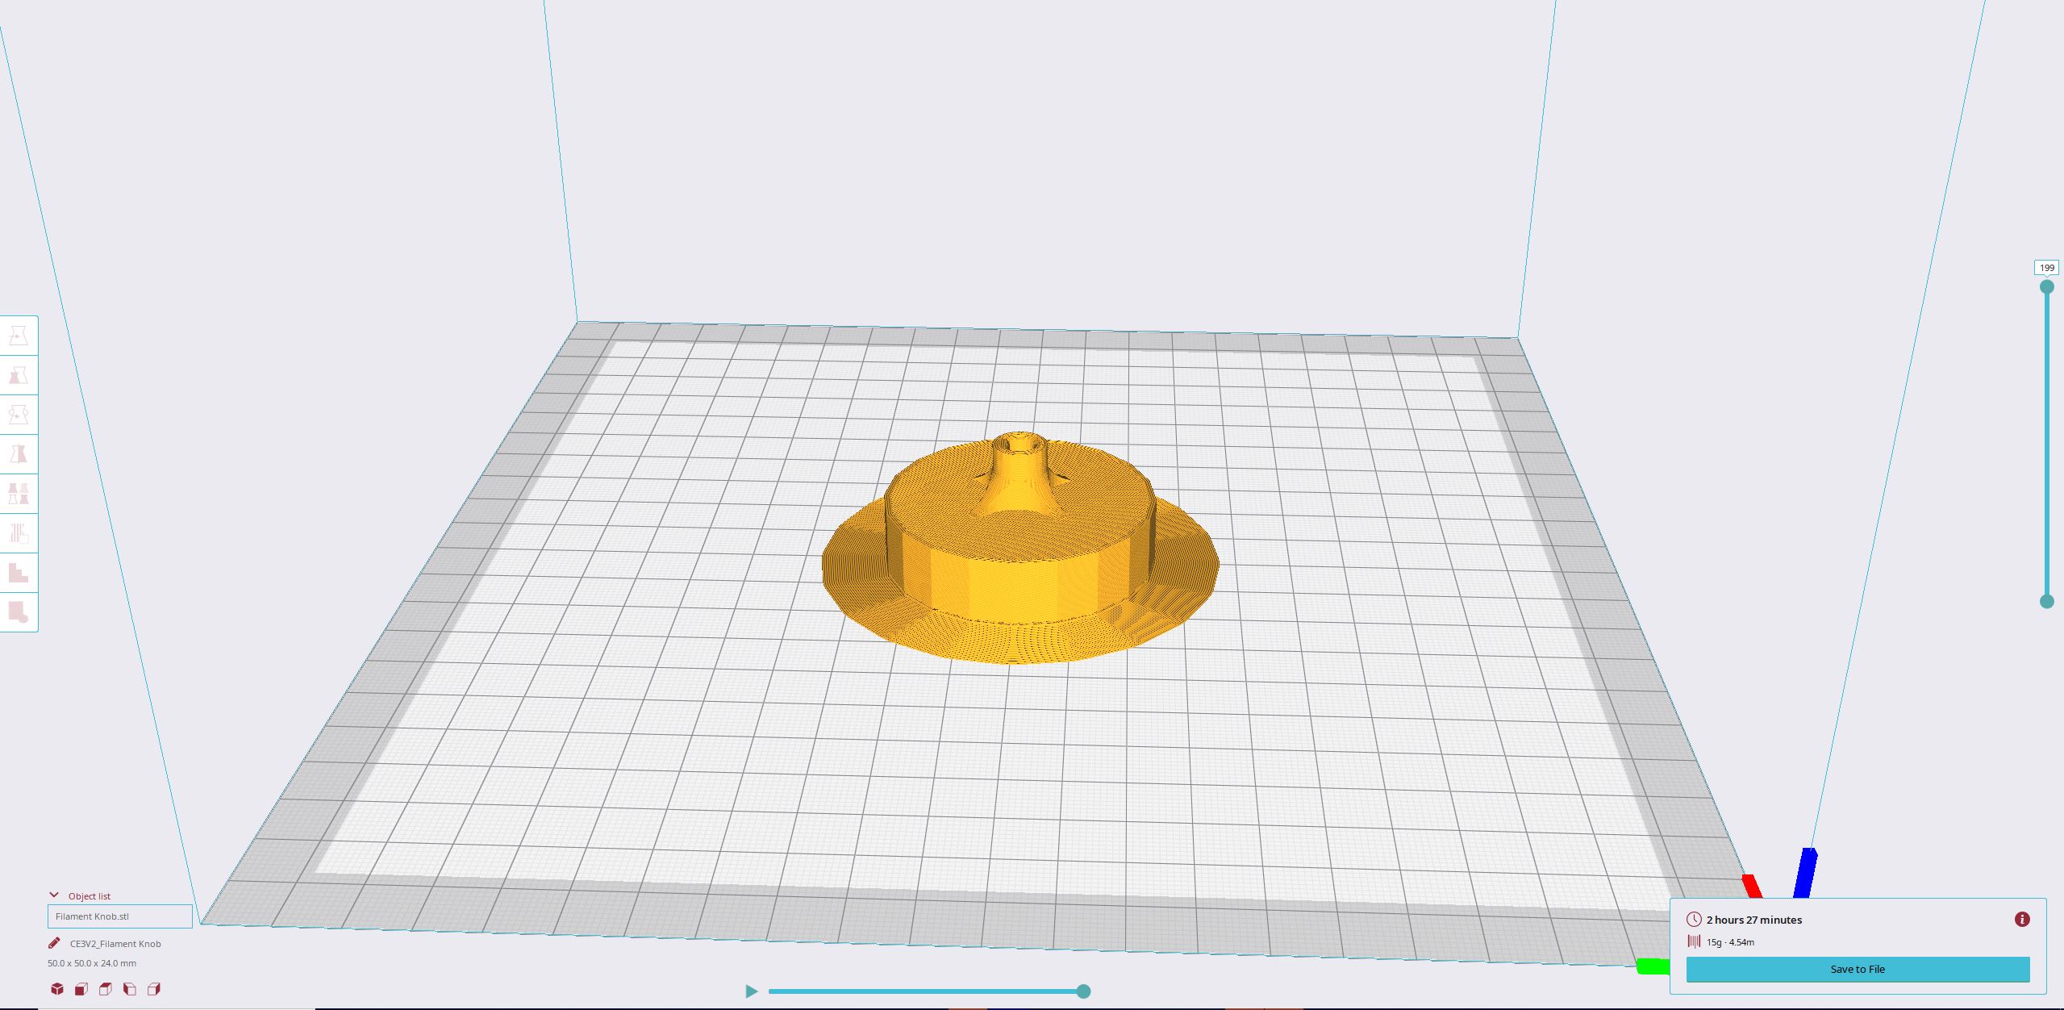Click the "Save to File" button
The width and height of the screenshot is (2064, 1010).
(x=1857, y=969)
